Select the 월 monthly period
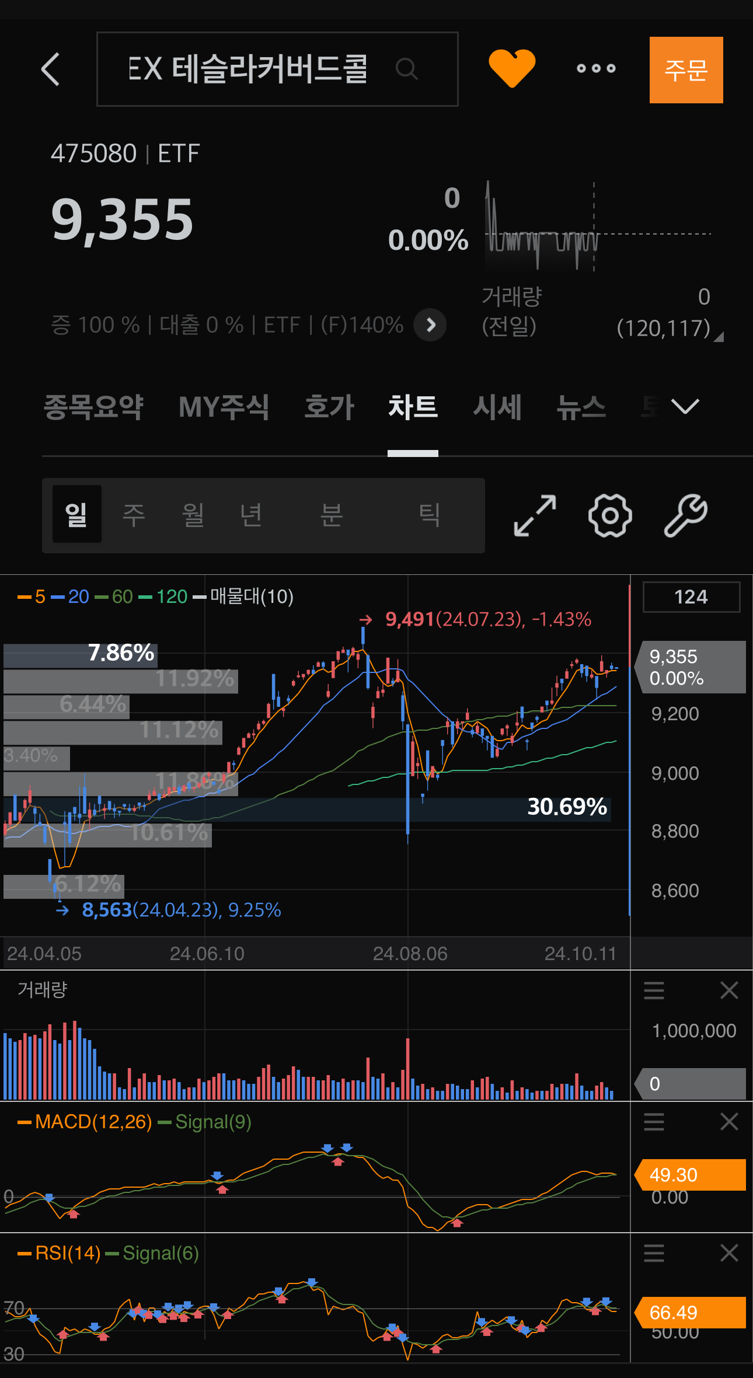This screenshot has height=1378, width=753. pos(193,514)
